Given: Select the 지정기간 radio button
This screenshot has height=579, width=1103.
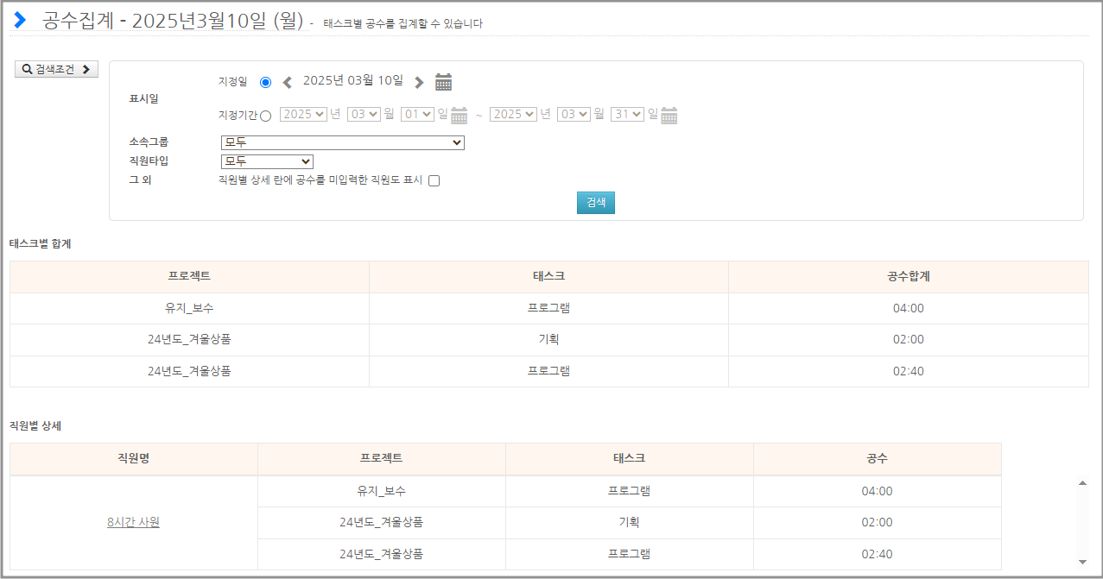Looking at the screenshot, I should [x=265, y=116].
